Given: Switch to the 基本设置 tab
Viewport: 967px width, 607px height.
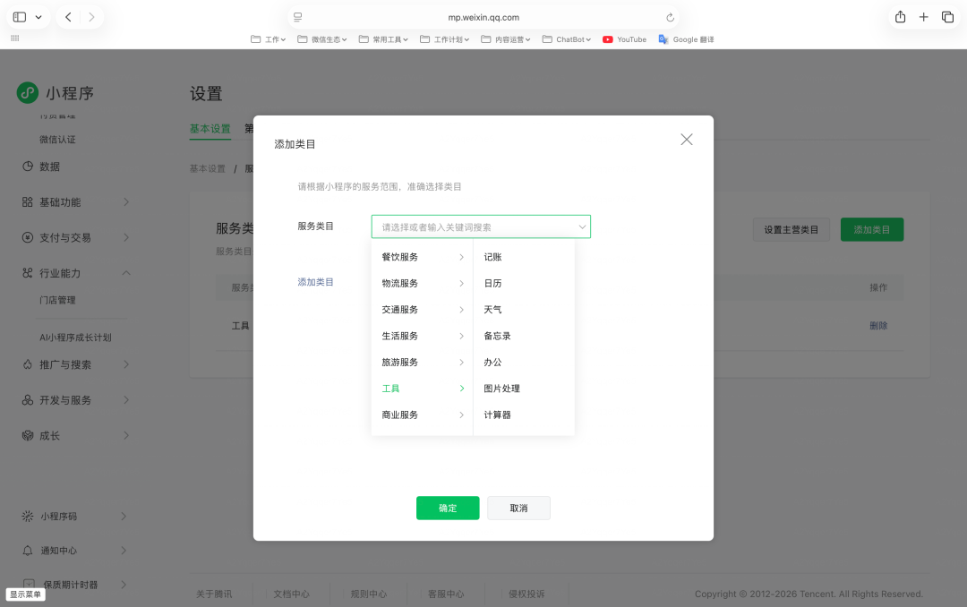Looking at the screenshot, I should 210,129.
